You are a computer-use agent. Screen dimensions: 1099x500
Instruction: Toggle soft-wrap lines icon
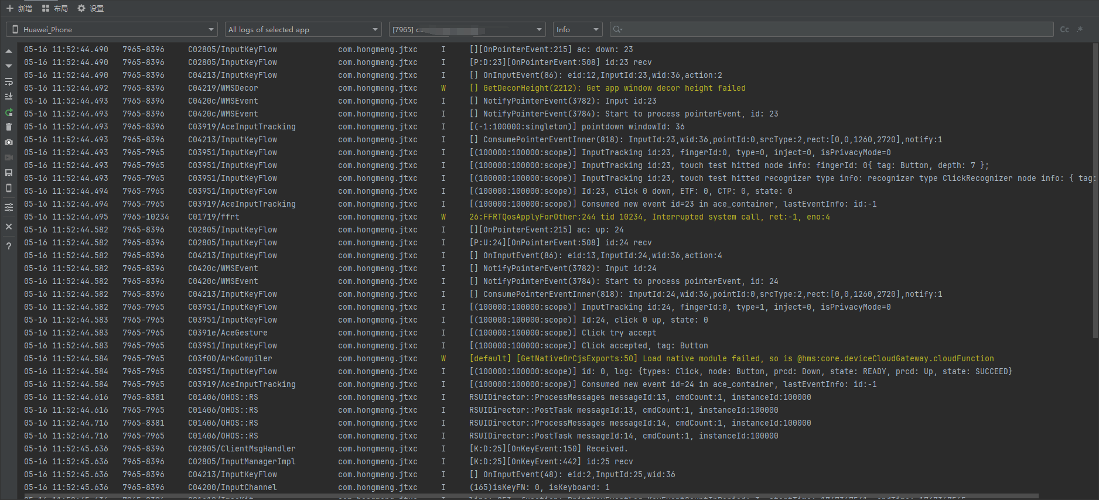pos(9,81)
